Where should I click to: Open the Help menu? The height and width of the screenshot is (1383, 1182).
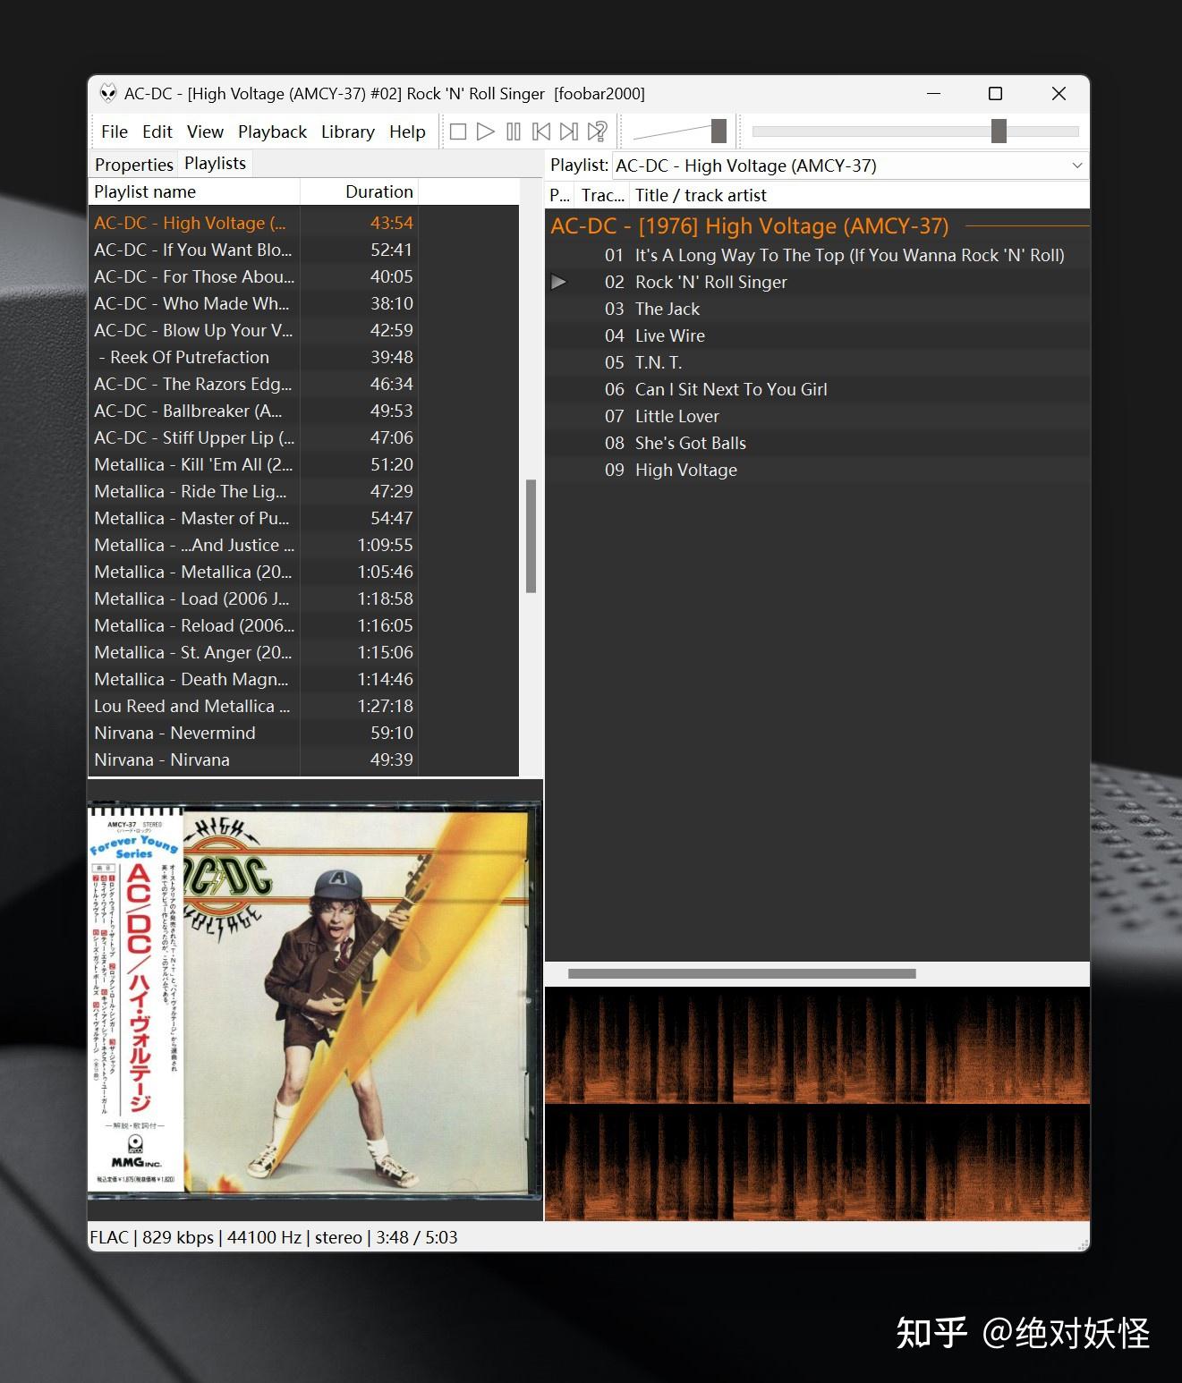pyautogui.click(x=407, y=132)
